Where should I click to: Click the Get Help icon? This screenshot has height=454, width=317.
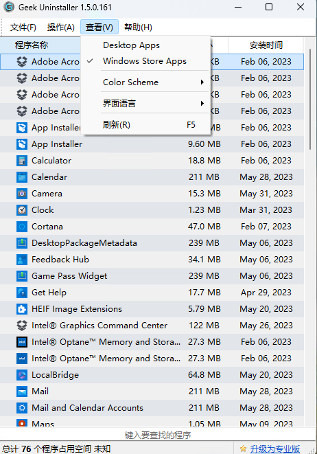click(22, 293)
